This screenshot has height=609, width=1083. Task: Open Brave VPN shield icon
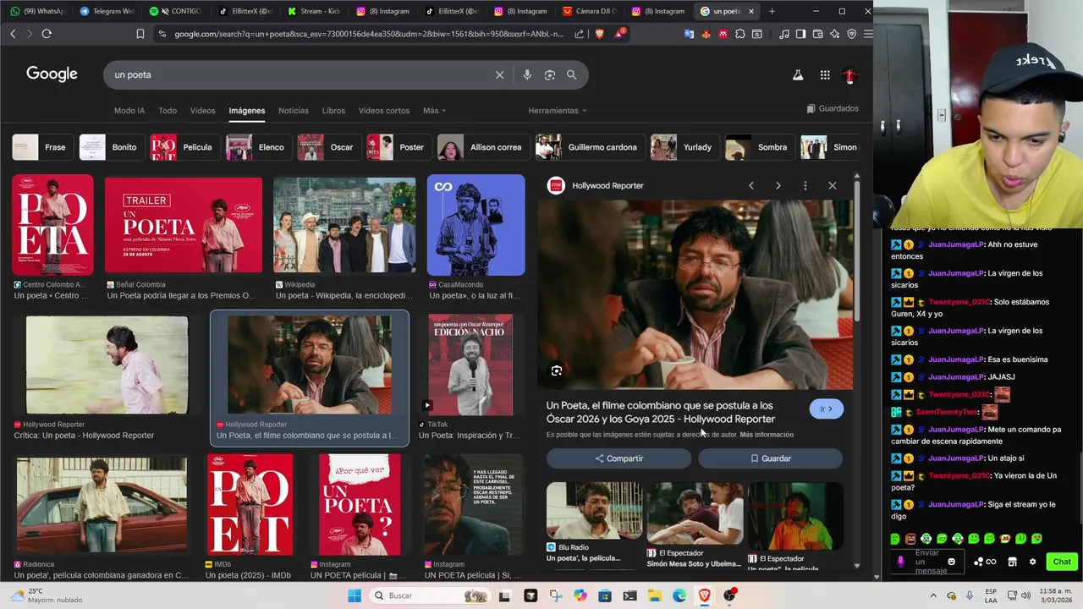851,34
